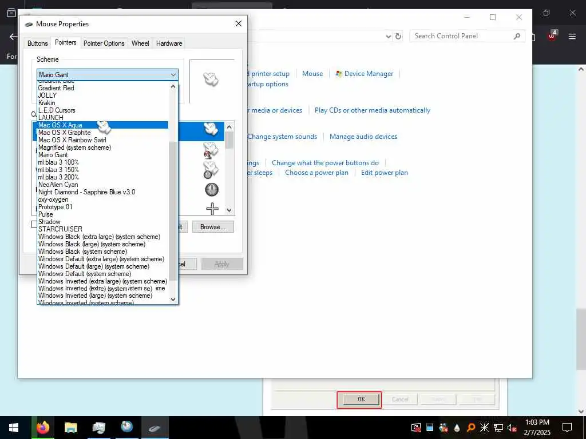
Task: Select the plus-shaped cross cursor icon
Action: 212,209
